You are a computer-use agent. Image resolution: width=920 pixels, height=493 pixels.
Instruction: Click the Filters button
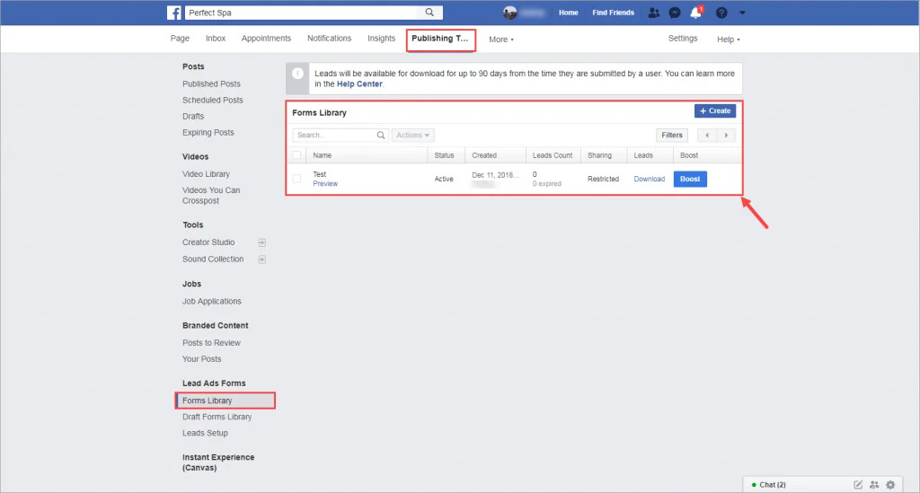(672, 136)
